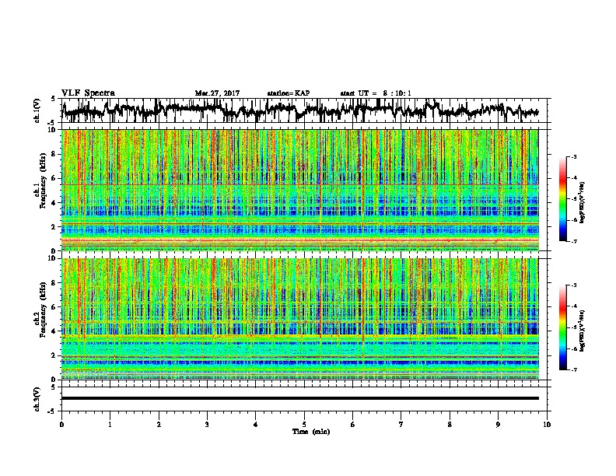This screenshot has height=476, width=616.
Task: Click the time axis tick label 3
Action: pos(207,424)
